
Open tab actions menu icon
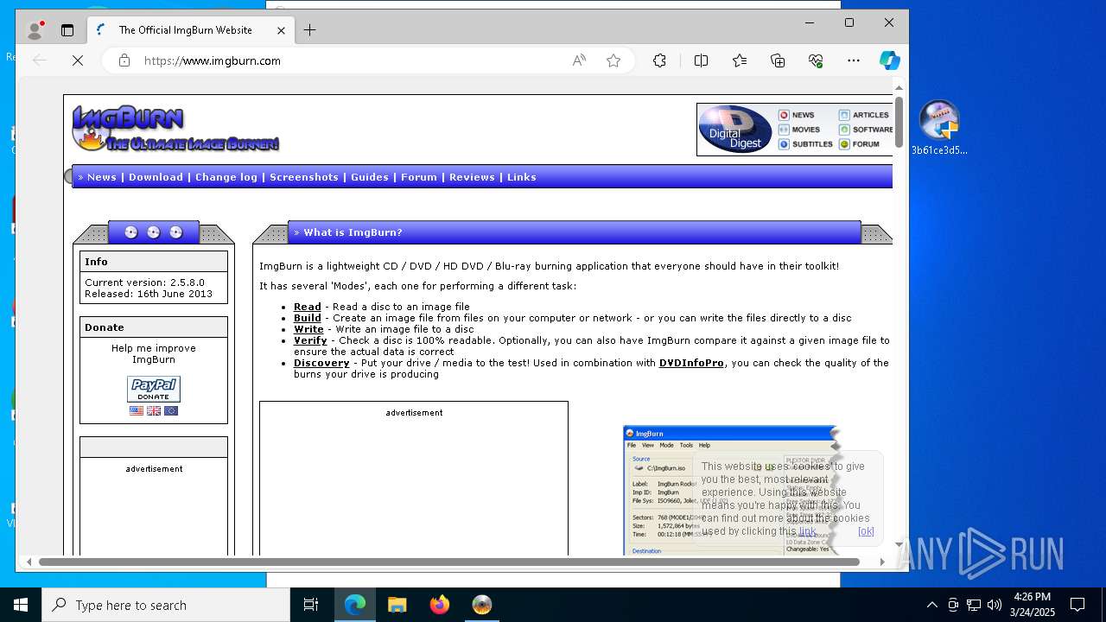(x=67, y=30)
